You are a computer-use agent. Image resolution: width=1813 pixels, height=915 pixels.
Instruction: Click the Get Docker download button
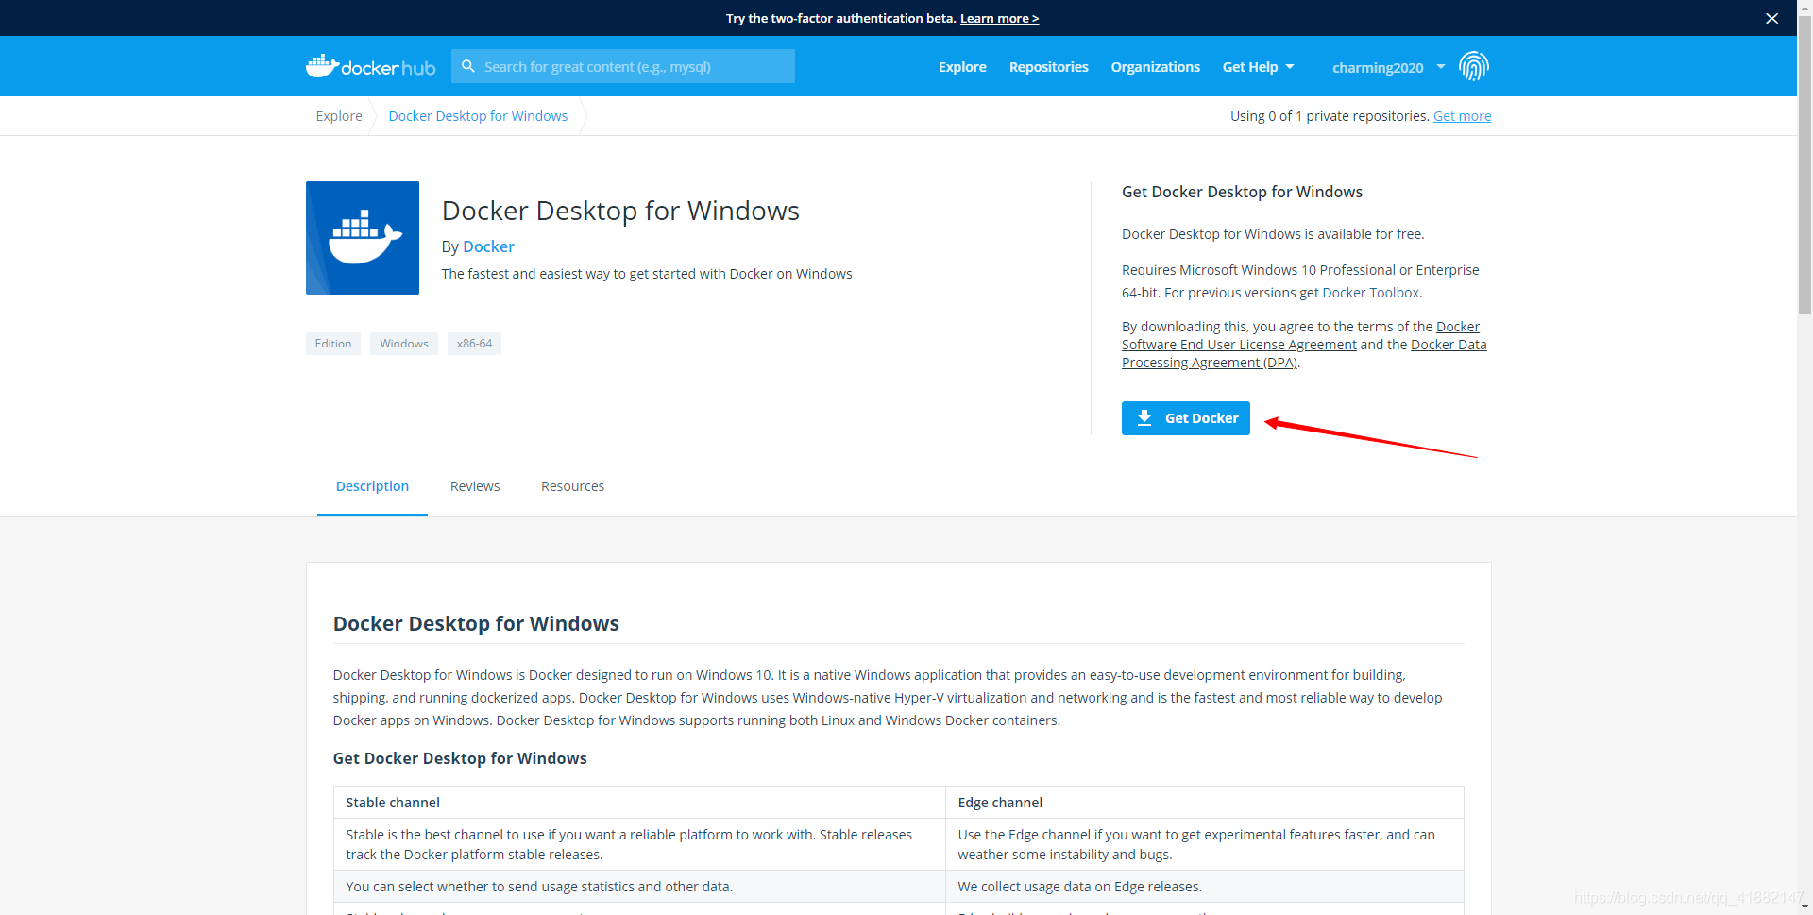(x=1185, y=418)
